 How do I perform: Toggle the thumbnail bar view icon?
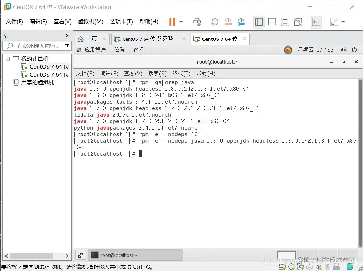point(272,22)
